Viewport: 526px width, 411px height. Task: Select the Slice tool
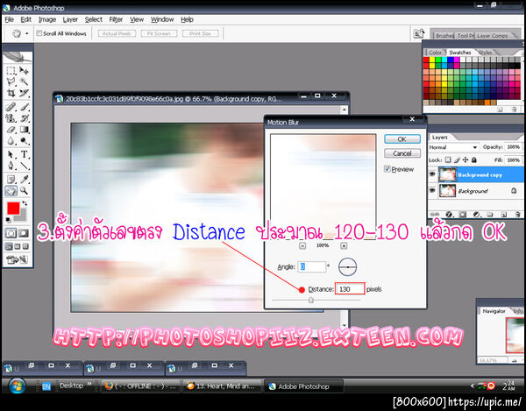(x=24, y=93)
